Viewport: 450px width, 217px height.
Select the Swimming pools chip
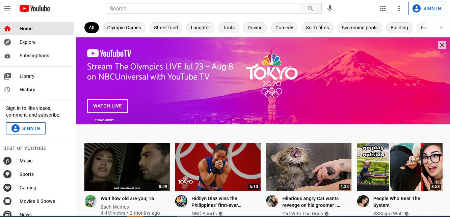click(x=360, y=28)
